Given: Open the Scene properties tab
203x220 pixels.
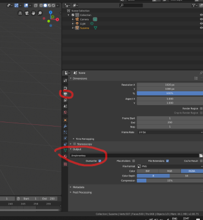Looking at the screenshot, I should pos(65,106).
